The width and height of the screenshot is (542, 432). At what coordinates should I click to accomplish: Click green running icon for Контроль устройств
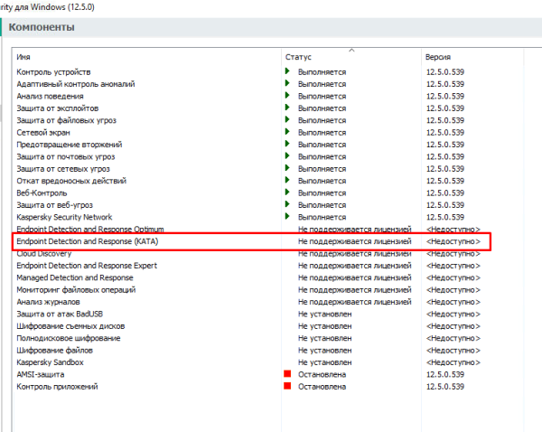click(287, 71)
